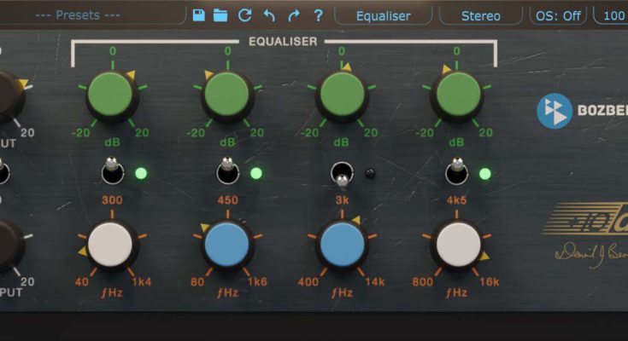Viewport: 628px width, 341px height.
Task: Toggle the 450 Hz band switch
Action: tap(226, 170)
